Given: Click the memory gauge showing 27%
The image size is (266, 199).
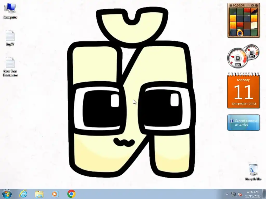Looking at the screenshot, I should click(x=252, y=52).
